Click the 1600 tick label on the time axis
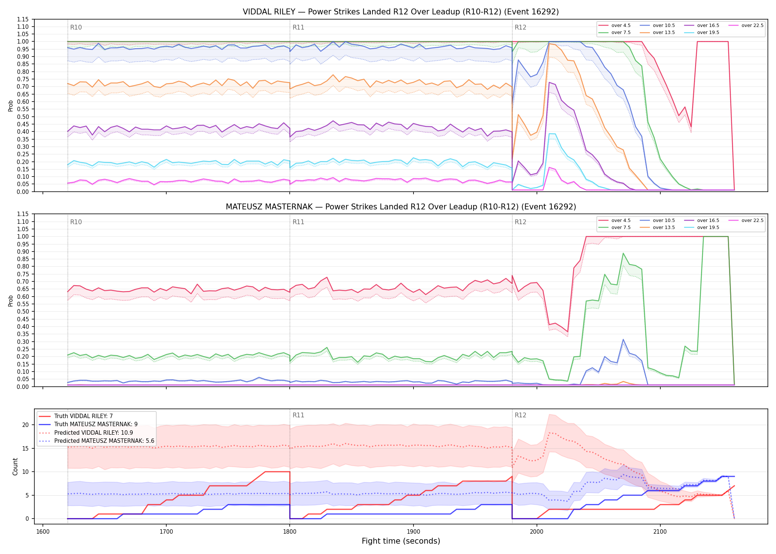776x554 pixels. pyautogui.click(x=43, y=531)
